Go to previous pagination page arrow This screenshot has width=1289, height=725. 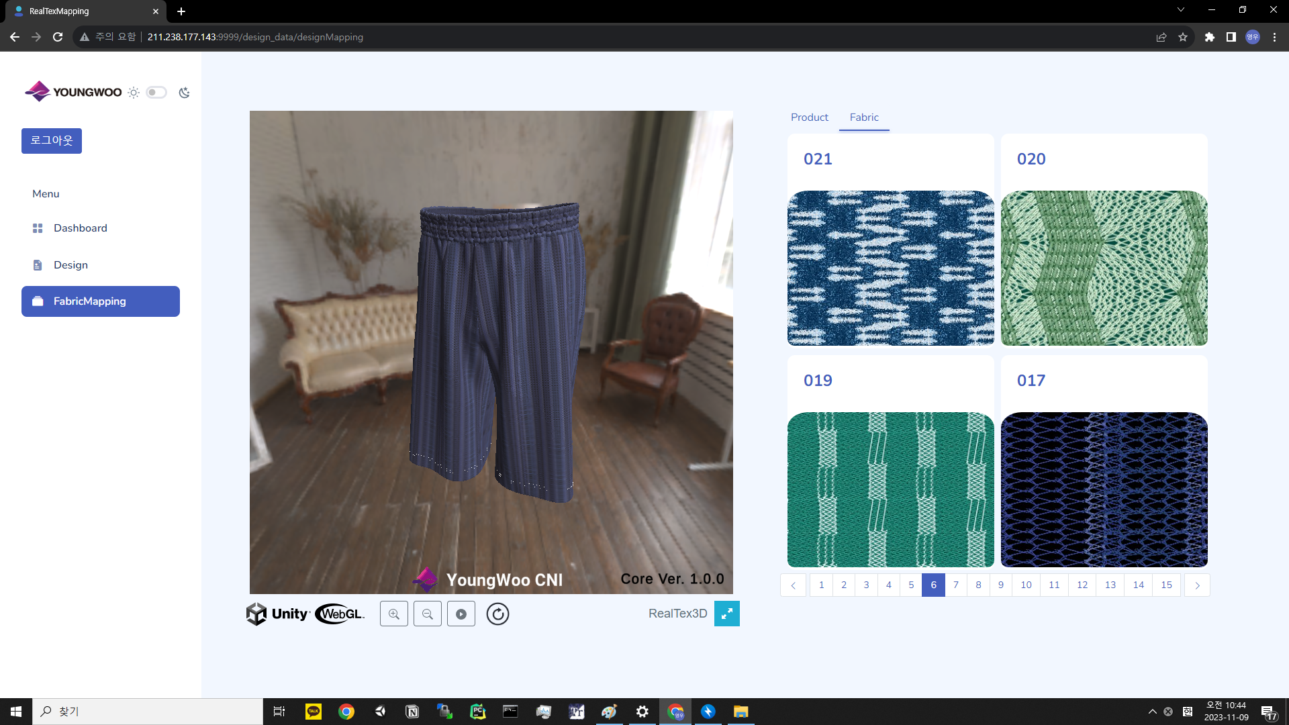click(x=793, y=585)
